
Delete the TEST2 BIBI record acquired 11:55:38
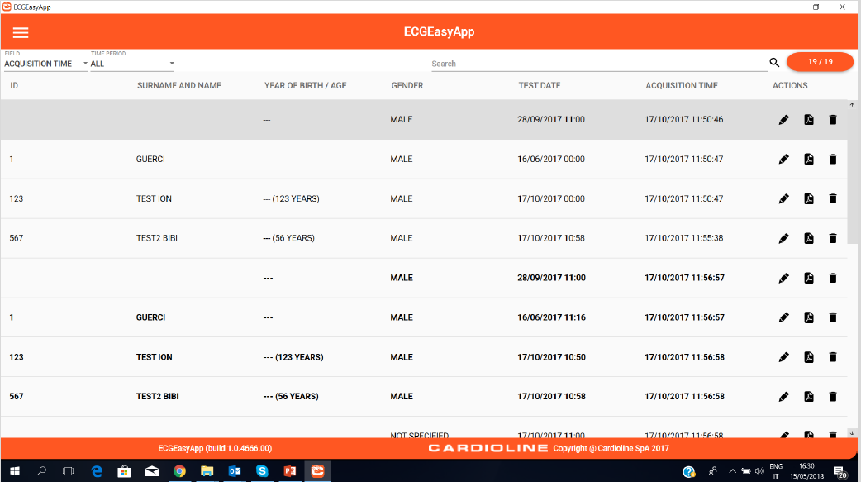coord(832,238)
